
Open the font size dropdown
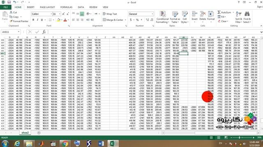[60, 14]
